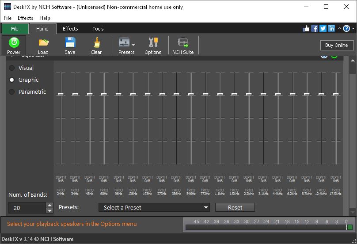Share on Twitter icon
The width and height of the screenshot is (357, 244).
pyautogui.click(x=323, y=28)
